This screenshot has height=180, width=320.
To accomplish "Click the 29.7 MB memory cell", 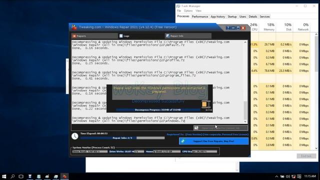I will click(x=267, y=44).
